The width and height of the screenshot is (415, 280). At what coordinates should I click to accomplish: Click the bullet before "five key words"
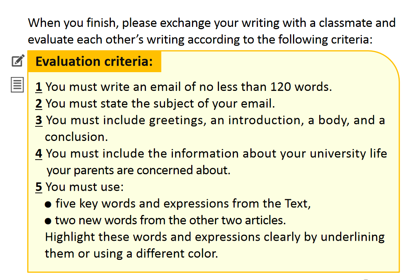click(48, 204)
